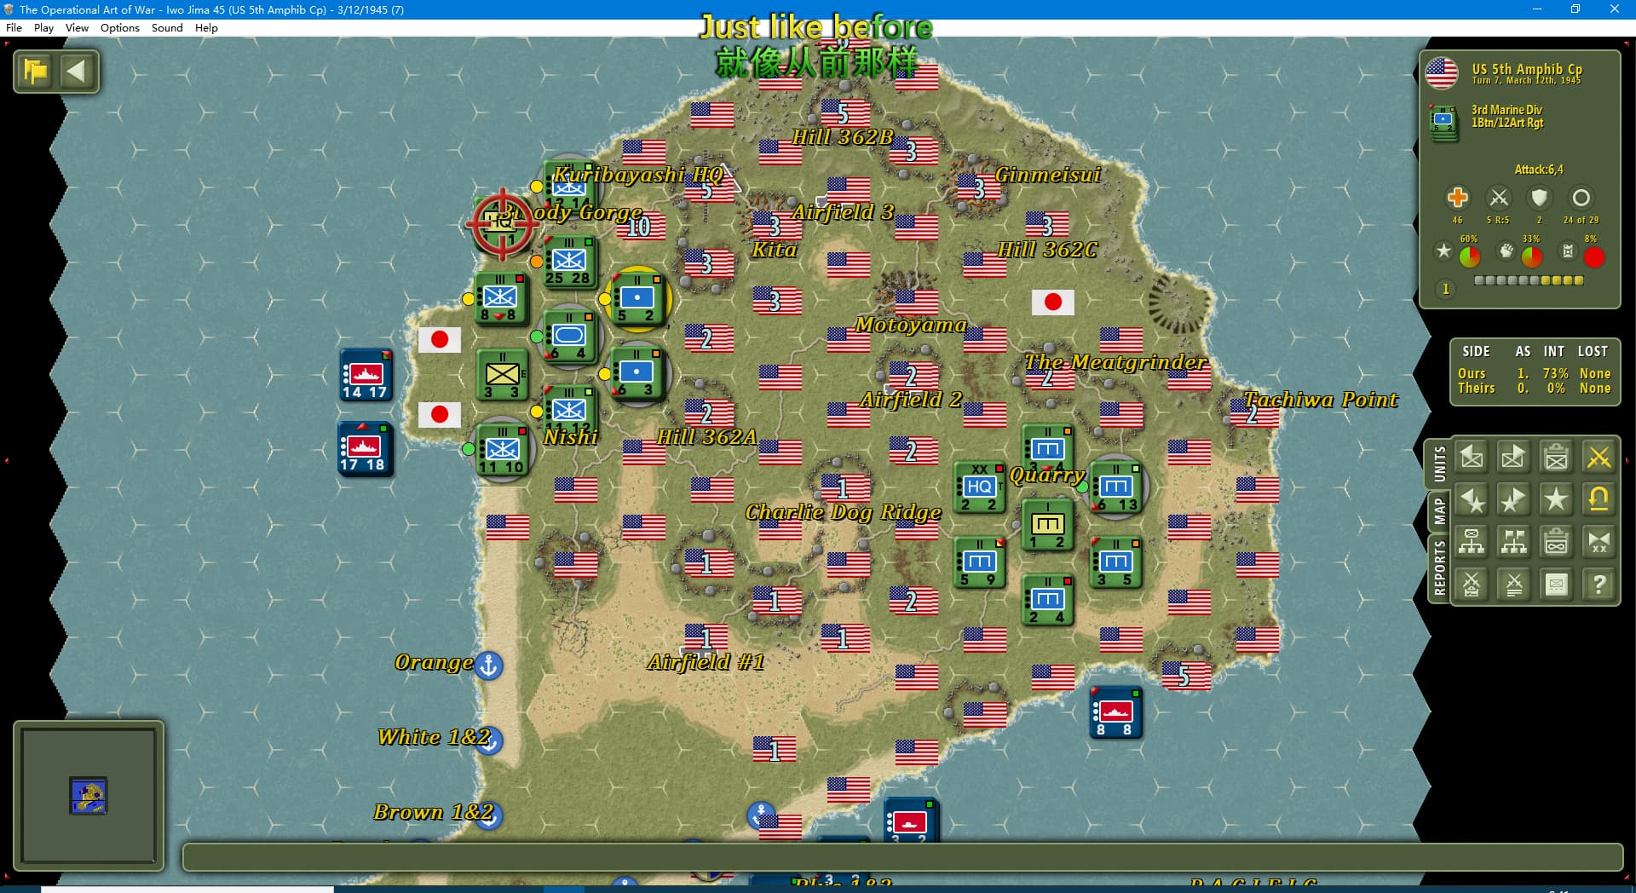Image resolution: width=1636 pixels, height=893 pixels.
Task: Click the next formation star-arrow icon
Action: 1513,499
